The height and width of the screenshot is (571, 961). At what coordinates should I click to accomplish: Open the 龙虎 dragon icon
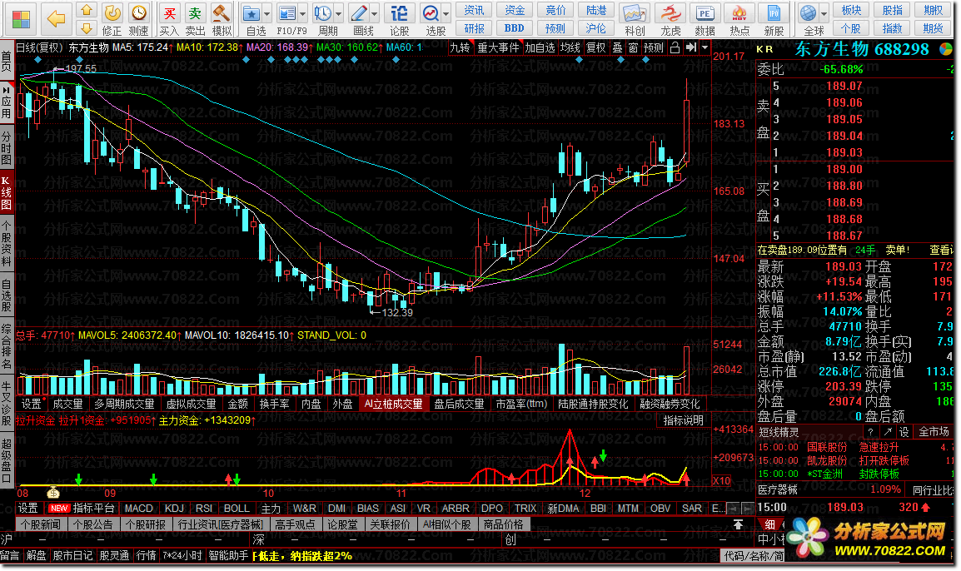(x=670, y=12)
